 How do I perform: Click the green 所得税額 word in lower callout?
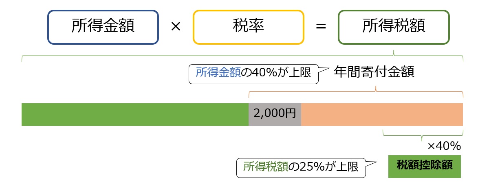coord(266,167)
